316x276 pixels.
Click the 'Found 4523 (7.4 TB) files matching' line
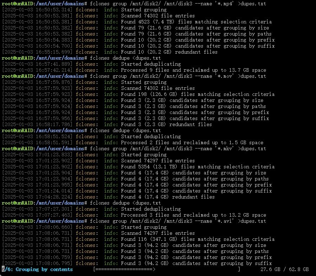point(137,22)
